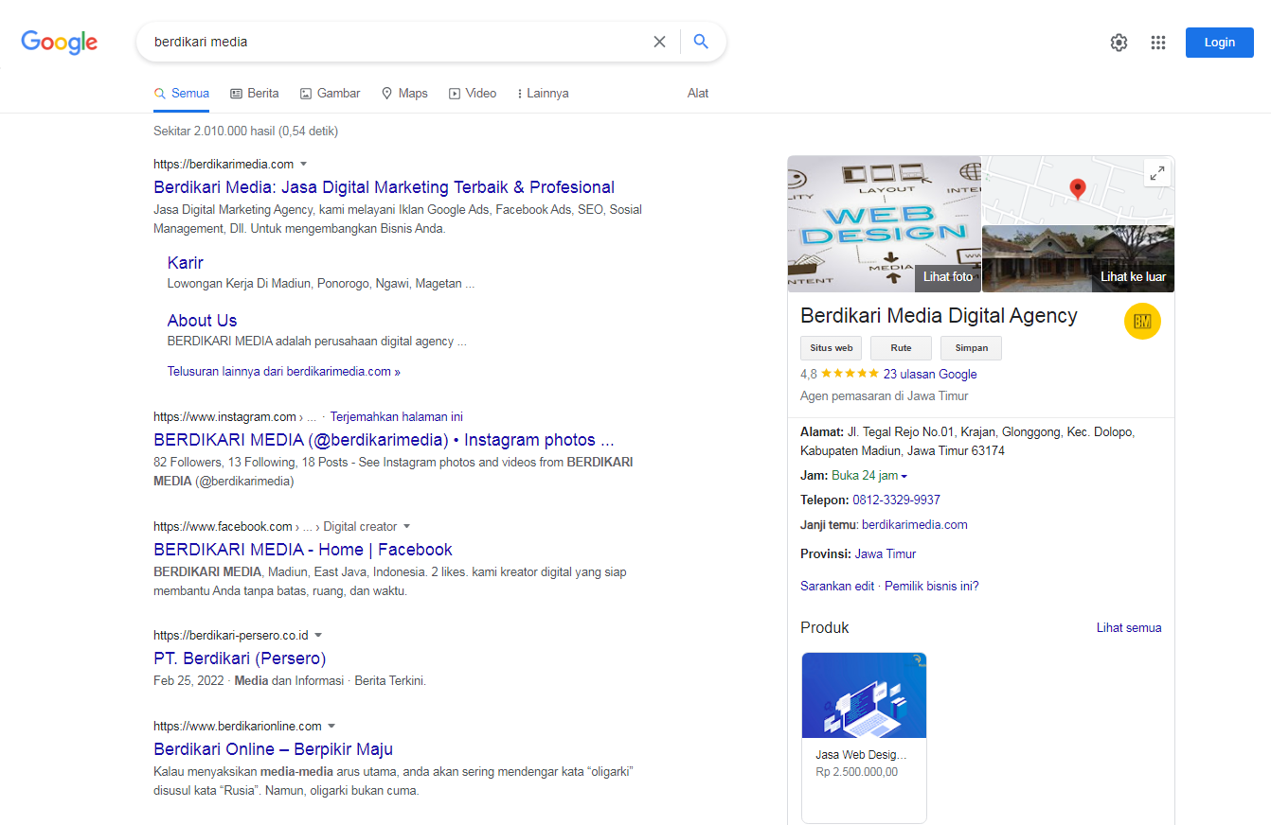Open the Alat tools option

pos(698,94)
